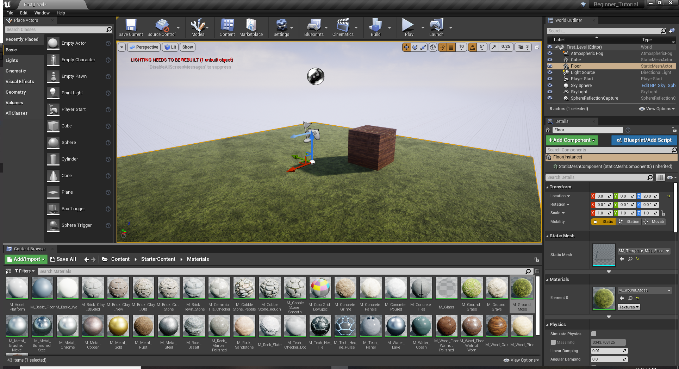
Task: Open the Add Component dropdown
Action: click(572, 140)
